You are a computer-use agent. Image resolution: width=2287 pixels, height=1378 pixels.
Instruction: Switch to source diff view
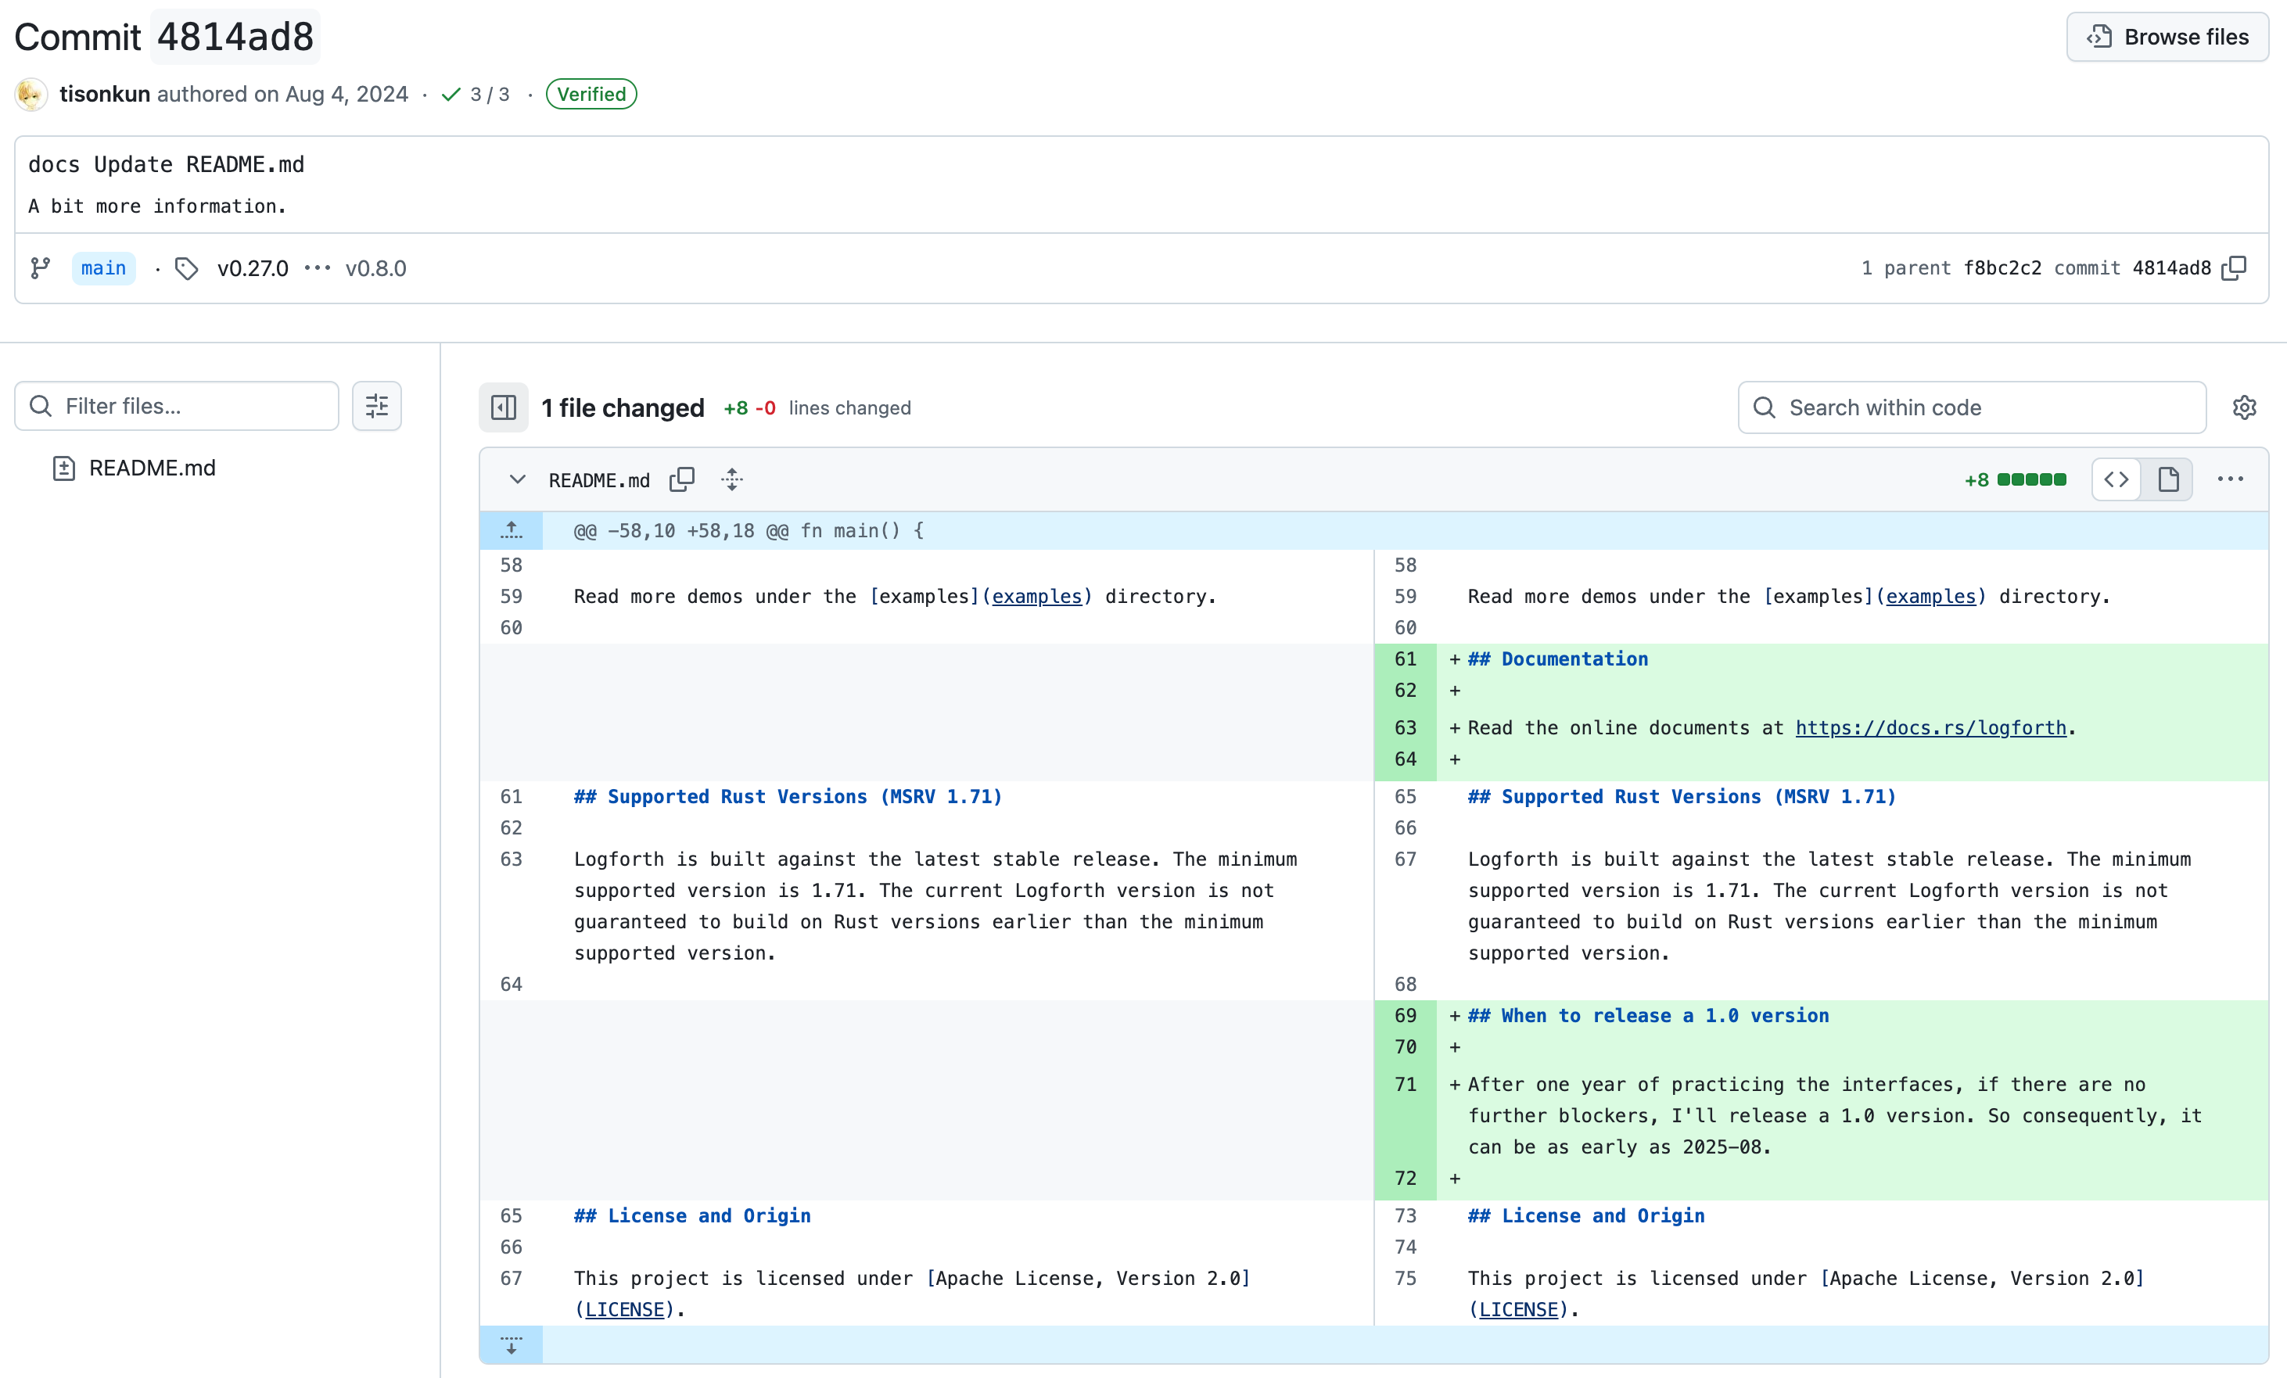pos(2116,479)
